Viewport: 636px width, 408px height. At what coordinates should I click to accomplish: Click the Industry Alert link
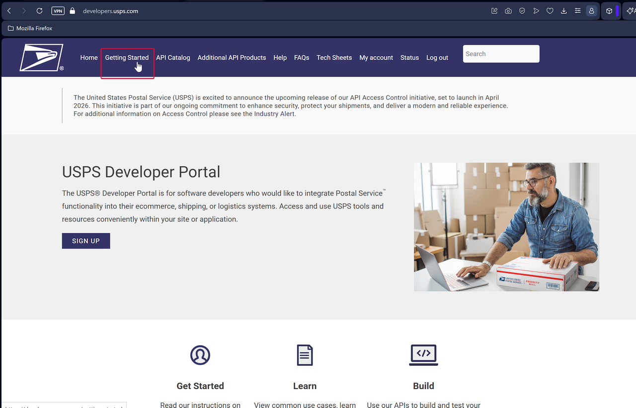(x=274, y=114)
